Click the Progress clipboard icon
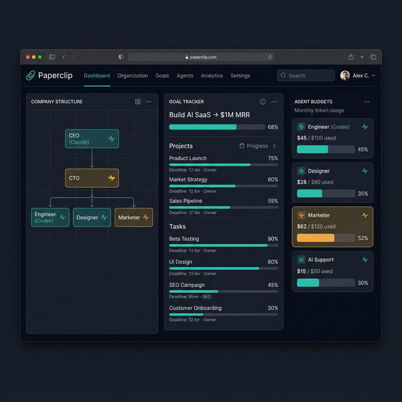Image resolution: width=402 pixels, height=402 pixels. click(242, 146)
